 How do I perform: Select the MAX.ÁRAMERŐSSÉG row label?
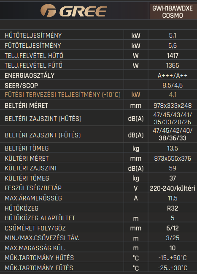[x=33, y=198]
